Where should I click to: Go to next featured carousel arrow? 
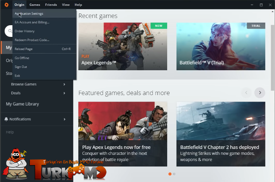[x=260, y=93]
